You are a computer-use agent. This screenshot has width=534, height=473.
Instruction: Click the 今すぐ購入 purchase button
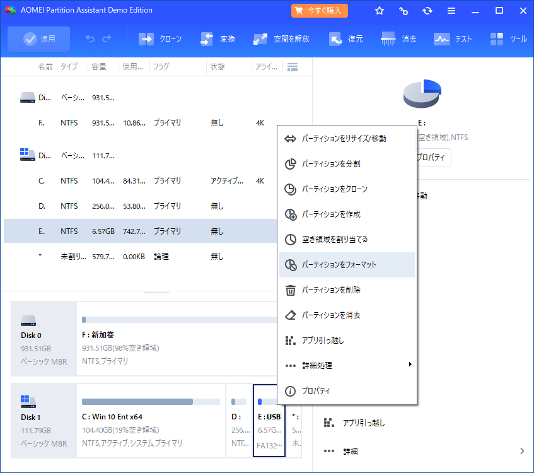click(x=319, y=10)
